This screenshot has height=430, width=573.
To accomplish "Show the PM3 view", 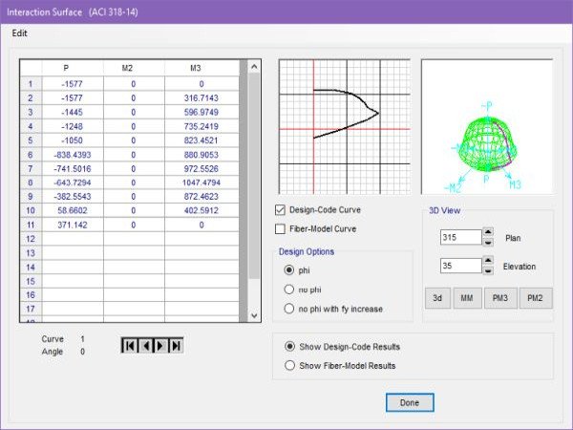I will [500, 298].
